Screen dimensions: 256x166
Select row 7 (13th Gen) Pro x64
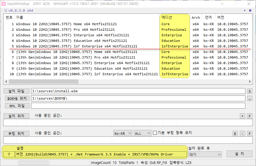[128, 57]
